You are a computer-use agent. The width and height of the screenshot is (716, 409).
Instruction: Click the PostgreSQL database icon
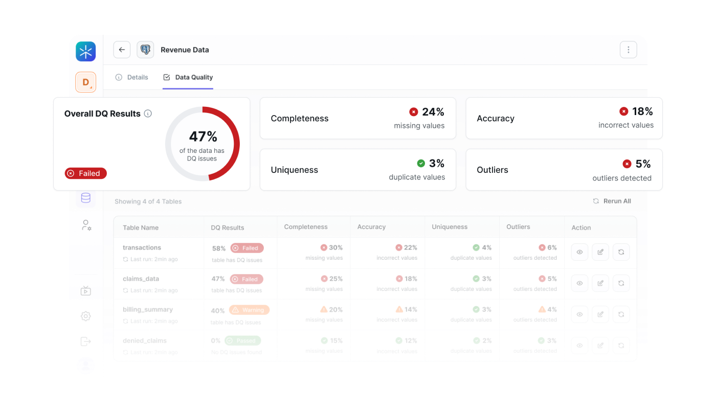coord(145,50)
